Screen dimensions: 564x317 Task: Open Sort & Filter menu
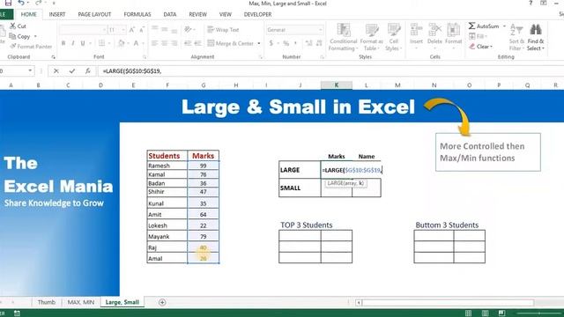click(x=516, y=37)
